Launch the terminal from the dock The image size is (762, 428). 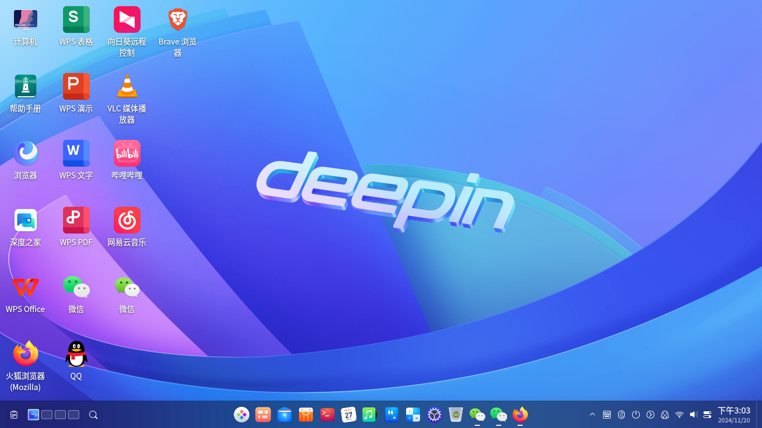click(x=327, y=415)
